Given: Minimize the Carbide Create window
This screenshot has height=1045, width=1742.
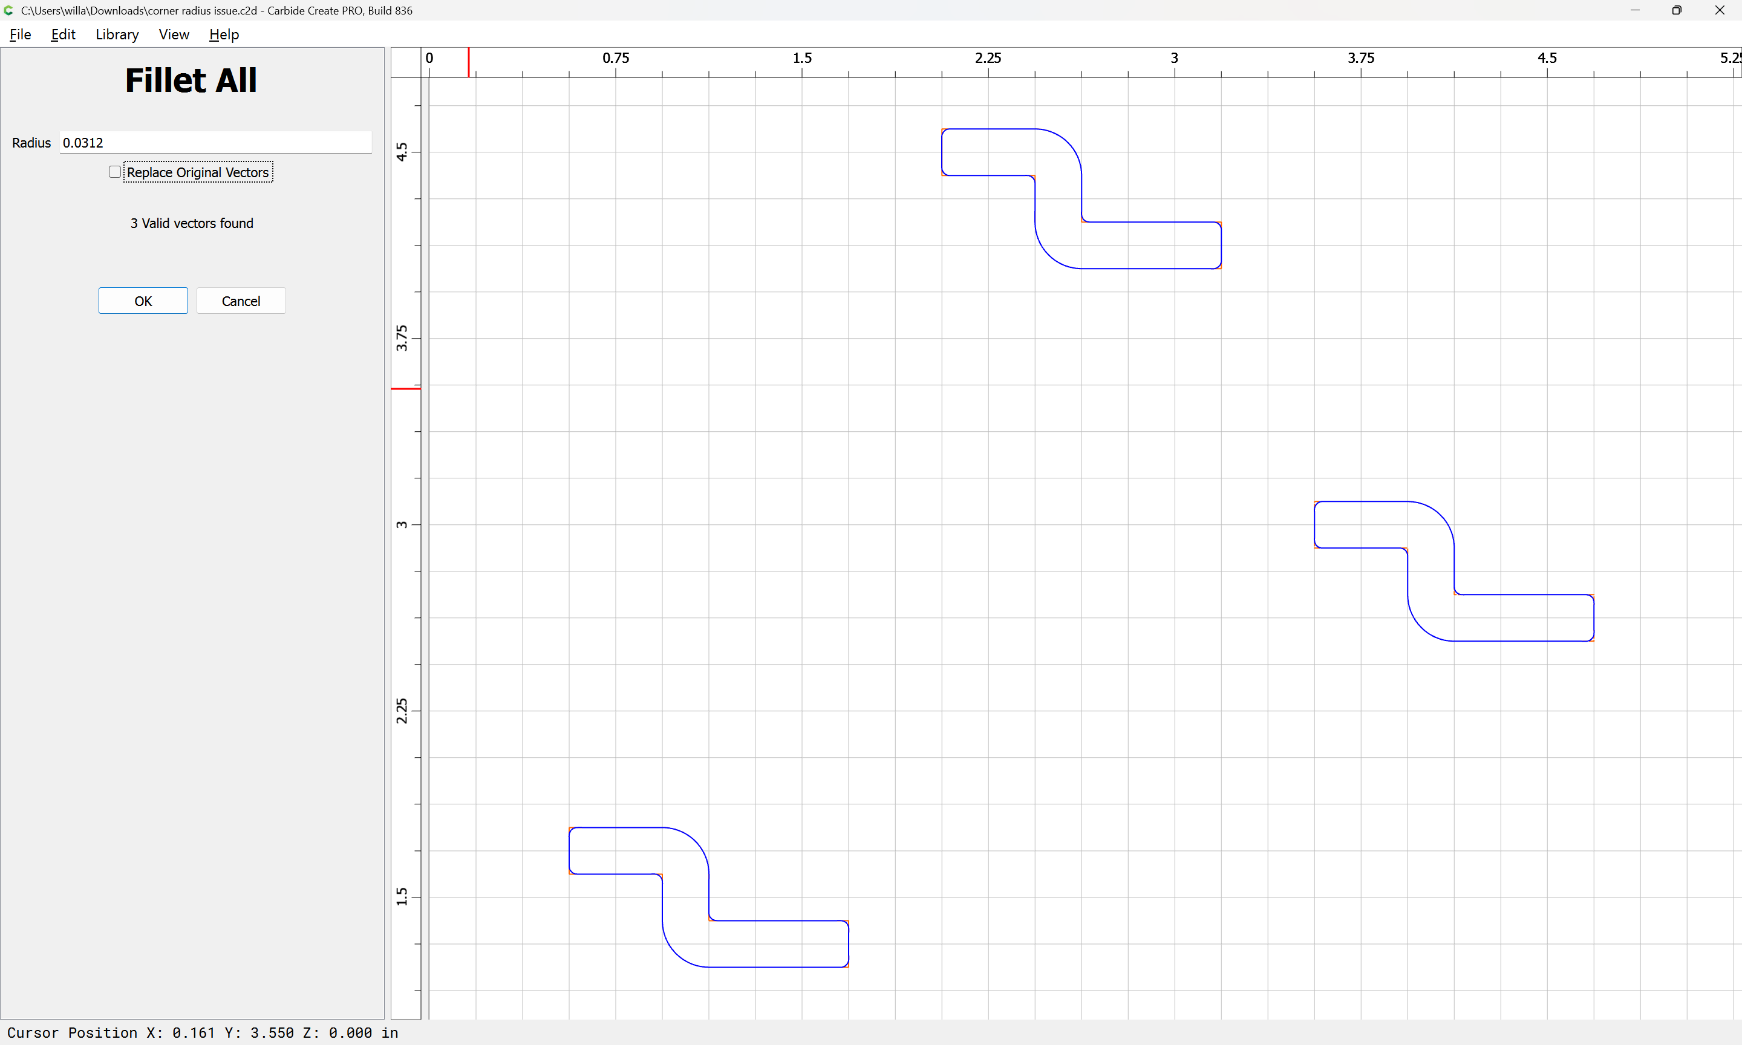Looking at the screenshot, I should coord(1634,10).
